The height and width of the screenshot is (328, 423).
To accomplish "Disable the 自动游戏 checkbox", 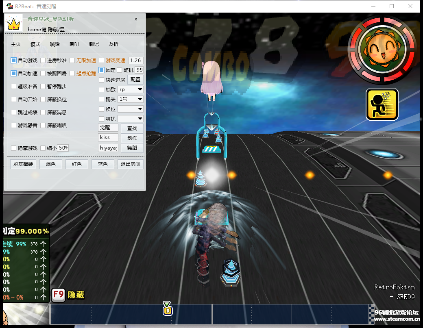I will tap(13, 60).
